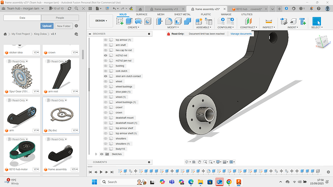Activate the Pan hand tool
Viewport: 333px width, 187px height.
(x=199, y=162)
